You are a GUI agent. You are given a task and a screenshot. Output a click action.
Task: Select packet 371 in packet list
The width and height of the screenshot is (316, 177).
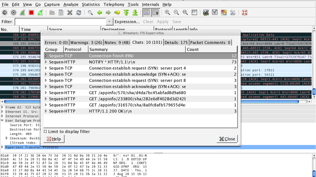(x=20, y=57)
